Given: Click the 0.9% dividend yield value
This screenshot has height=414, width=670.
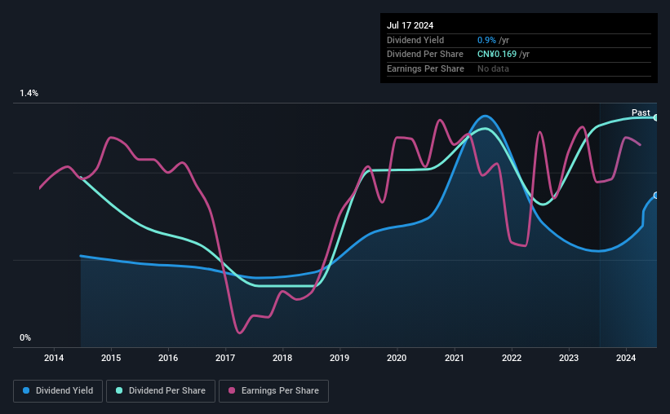Looking at the screenshot, I should tap(486, 40).
